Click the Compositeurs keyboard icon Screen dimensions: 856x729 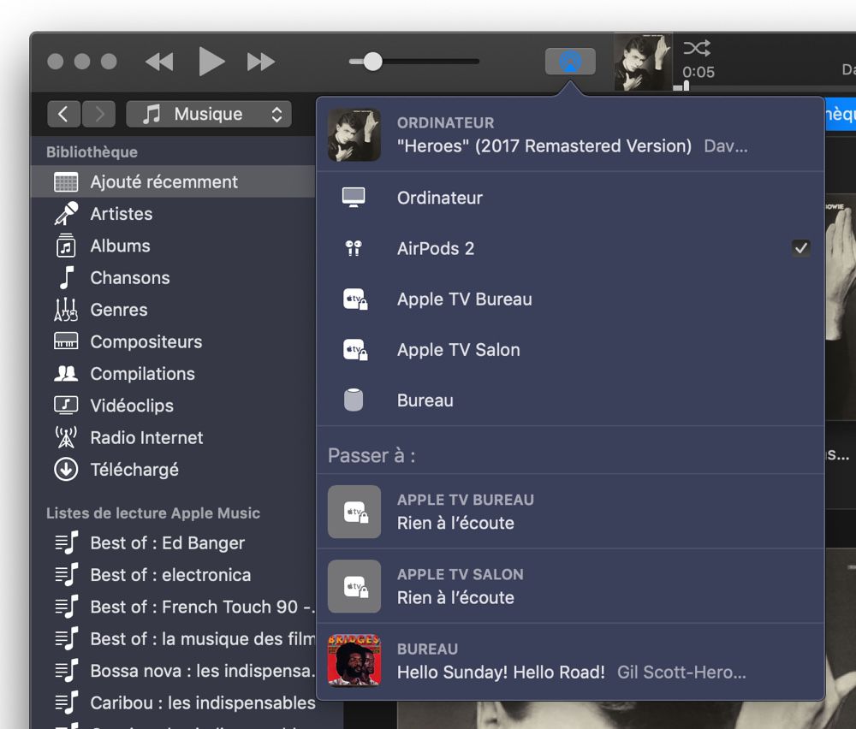coord(66,341)
